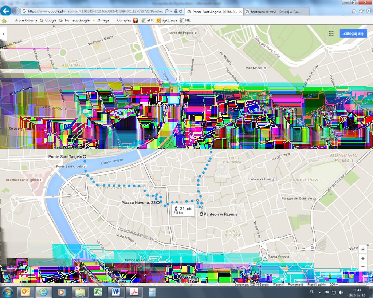The image size is (373, 298).
Task: Open Google favorite bookmark
Action: [x=48, y=20]
